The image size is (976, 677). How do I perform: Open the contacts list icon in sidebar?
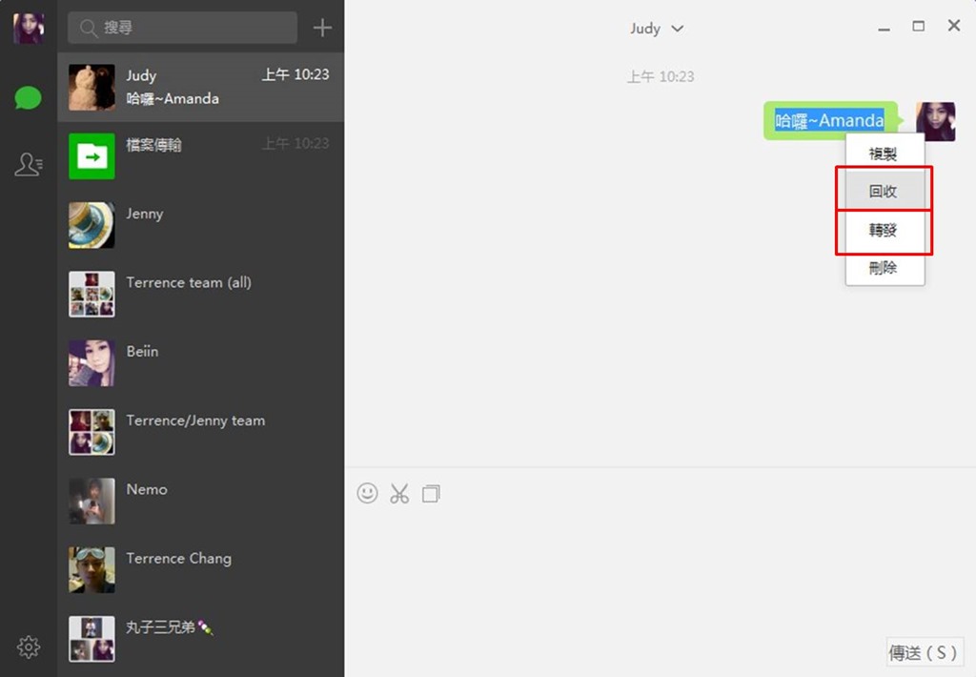tap(29, 164)
